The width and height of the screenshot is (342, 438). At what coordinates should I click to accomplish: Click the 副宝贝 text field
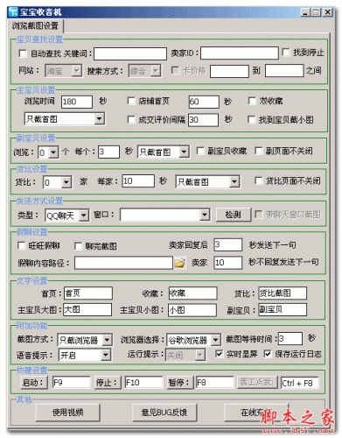point(283,309)
